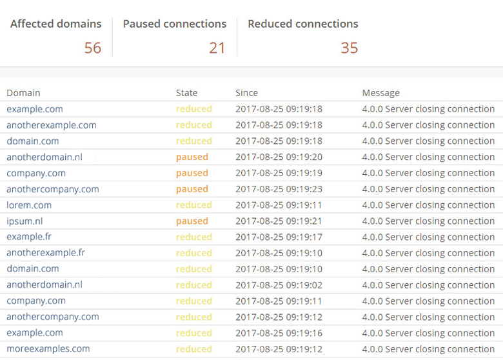Select the 09:19:02 timestamp cell
The height and width of the screenshot is (360, 503).
(x=279, y=285)
